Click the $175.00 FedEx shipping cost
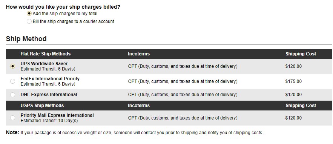Viewport: 333px width, 144px height. (293, 81)
